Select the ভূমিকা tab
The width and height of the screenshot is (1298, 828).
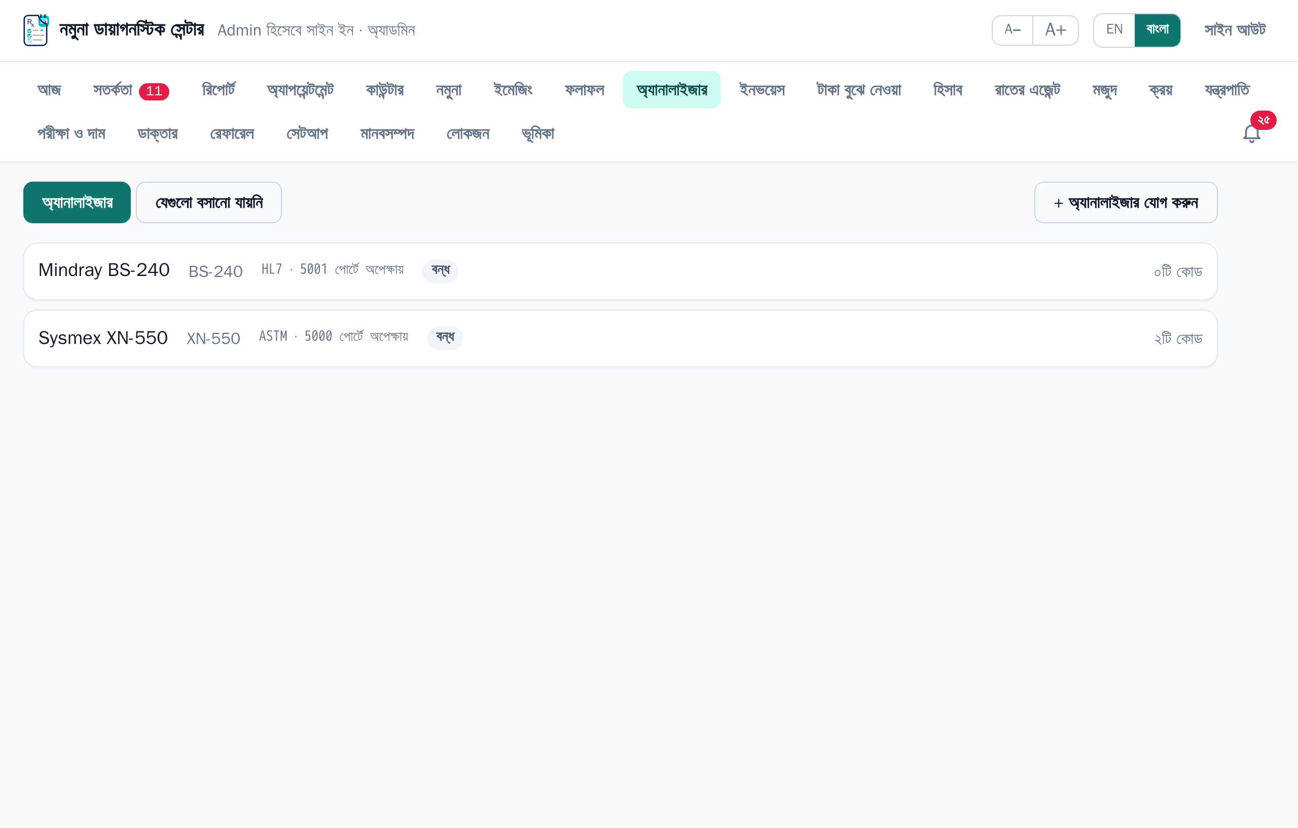[x=538, y=134]
